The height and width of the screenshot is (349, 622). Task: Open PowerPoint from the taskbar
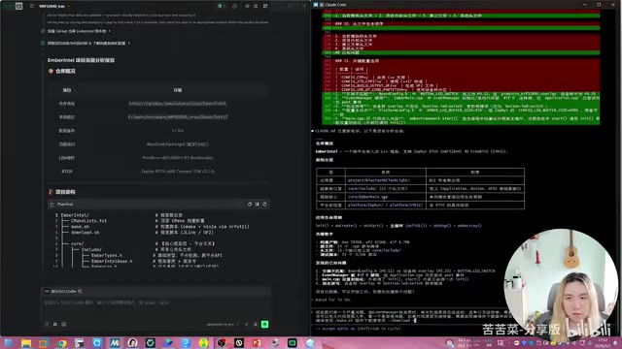(257, 342)
